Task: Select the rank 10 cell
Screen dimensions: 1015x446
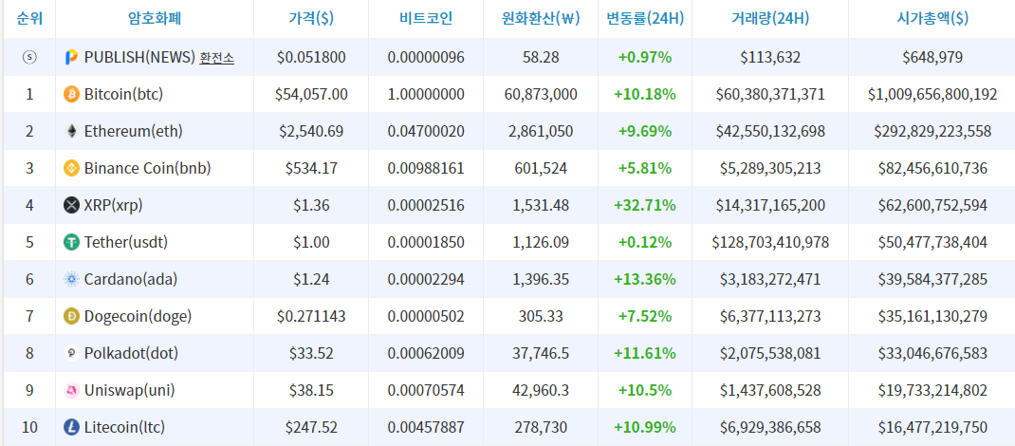Action: tap(29, 428)
